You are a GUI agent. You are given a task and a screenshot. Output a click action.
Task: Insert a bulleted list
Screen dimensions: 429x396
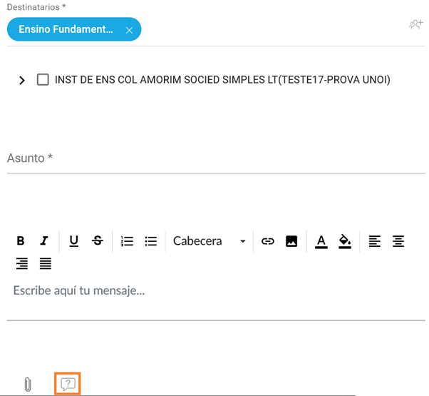(x=150, y=241)
